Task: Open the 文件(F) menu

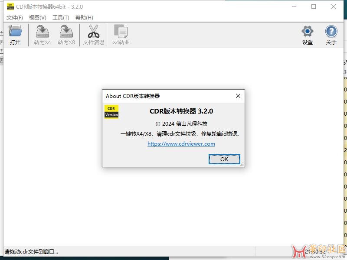Action: point(15,17)
